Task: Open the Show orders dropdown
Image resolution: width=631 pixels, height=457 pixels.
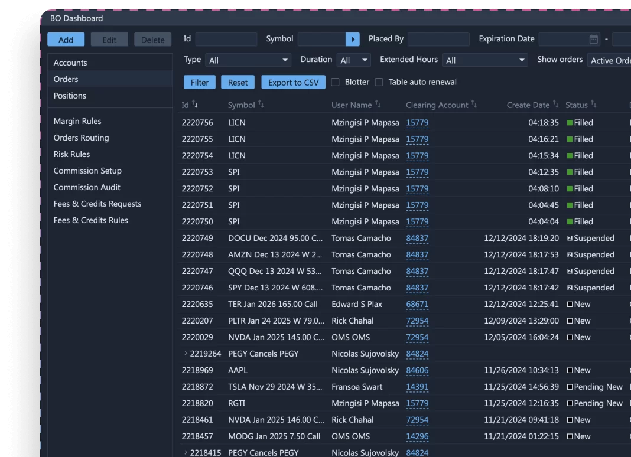Action: coord(609,60)
